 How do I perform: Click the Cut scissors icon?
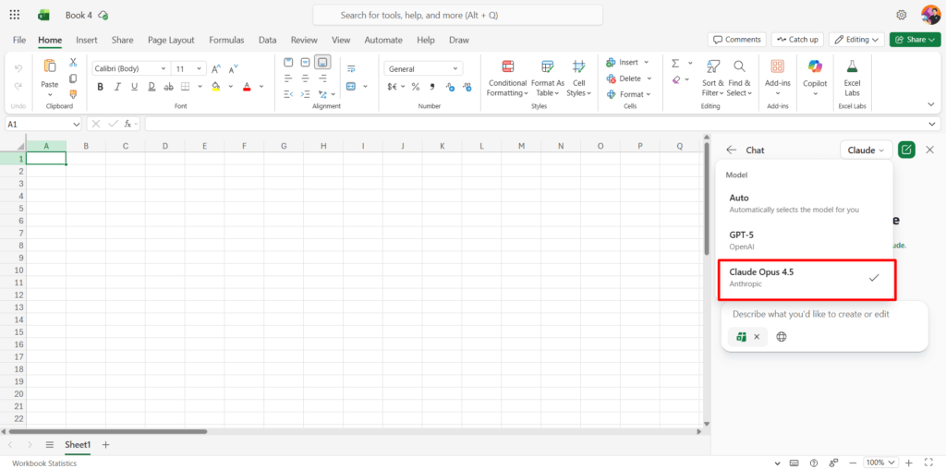tap(73, 62)
